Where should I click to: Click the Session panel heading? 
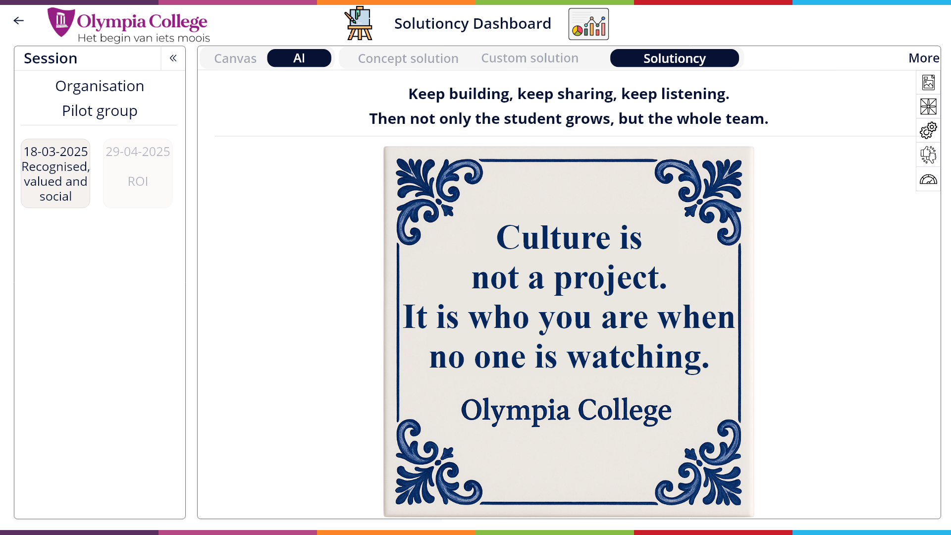tap(51, 58)
